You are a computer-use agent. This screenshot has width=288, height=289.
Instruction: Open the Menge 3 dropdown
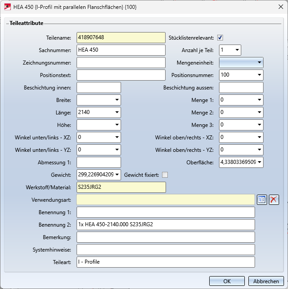tap(260, 125)
